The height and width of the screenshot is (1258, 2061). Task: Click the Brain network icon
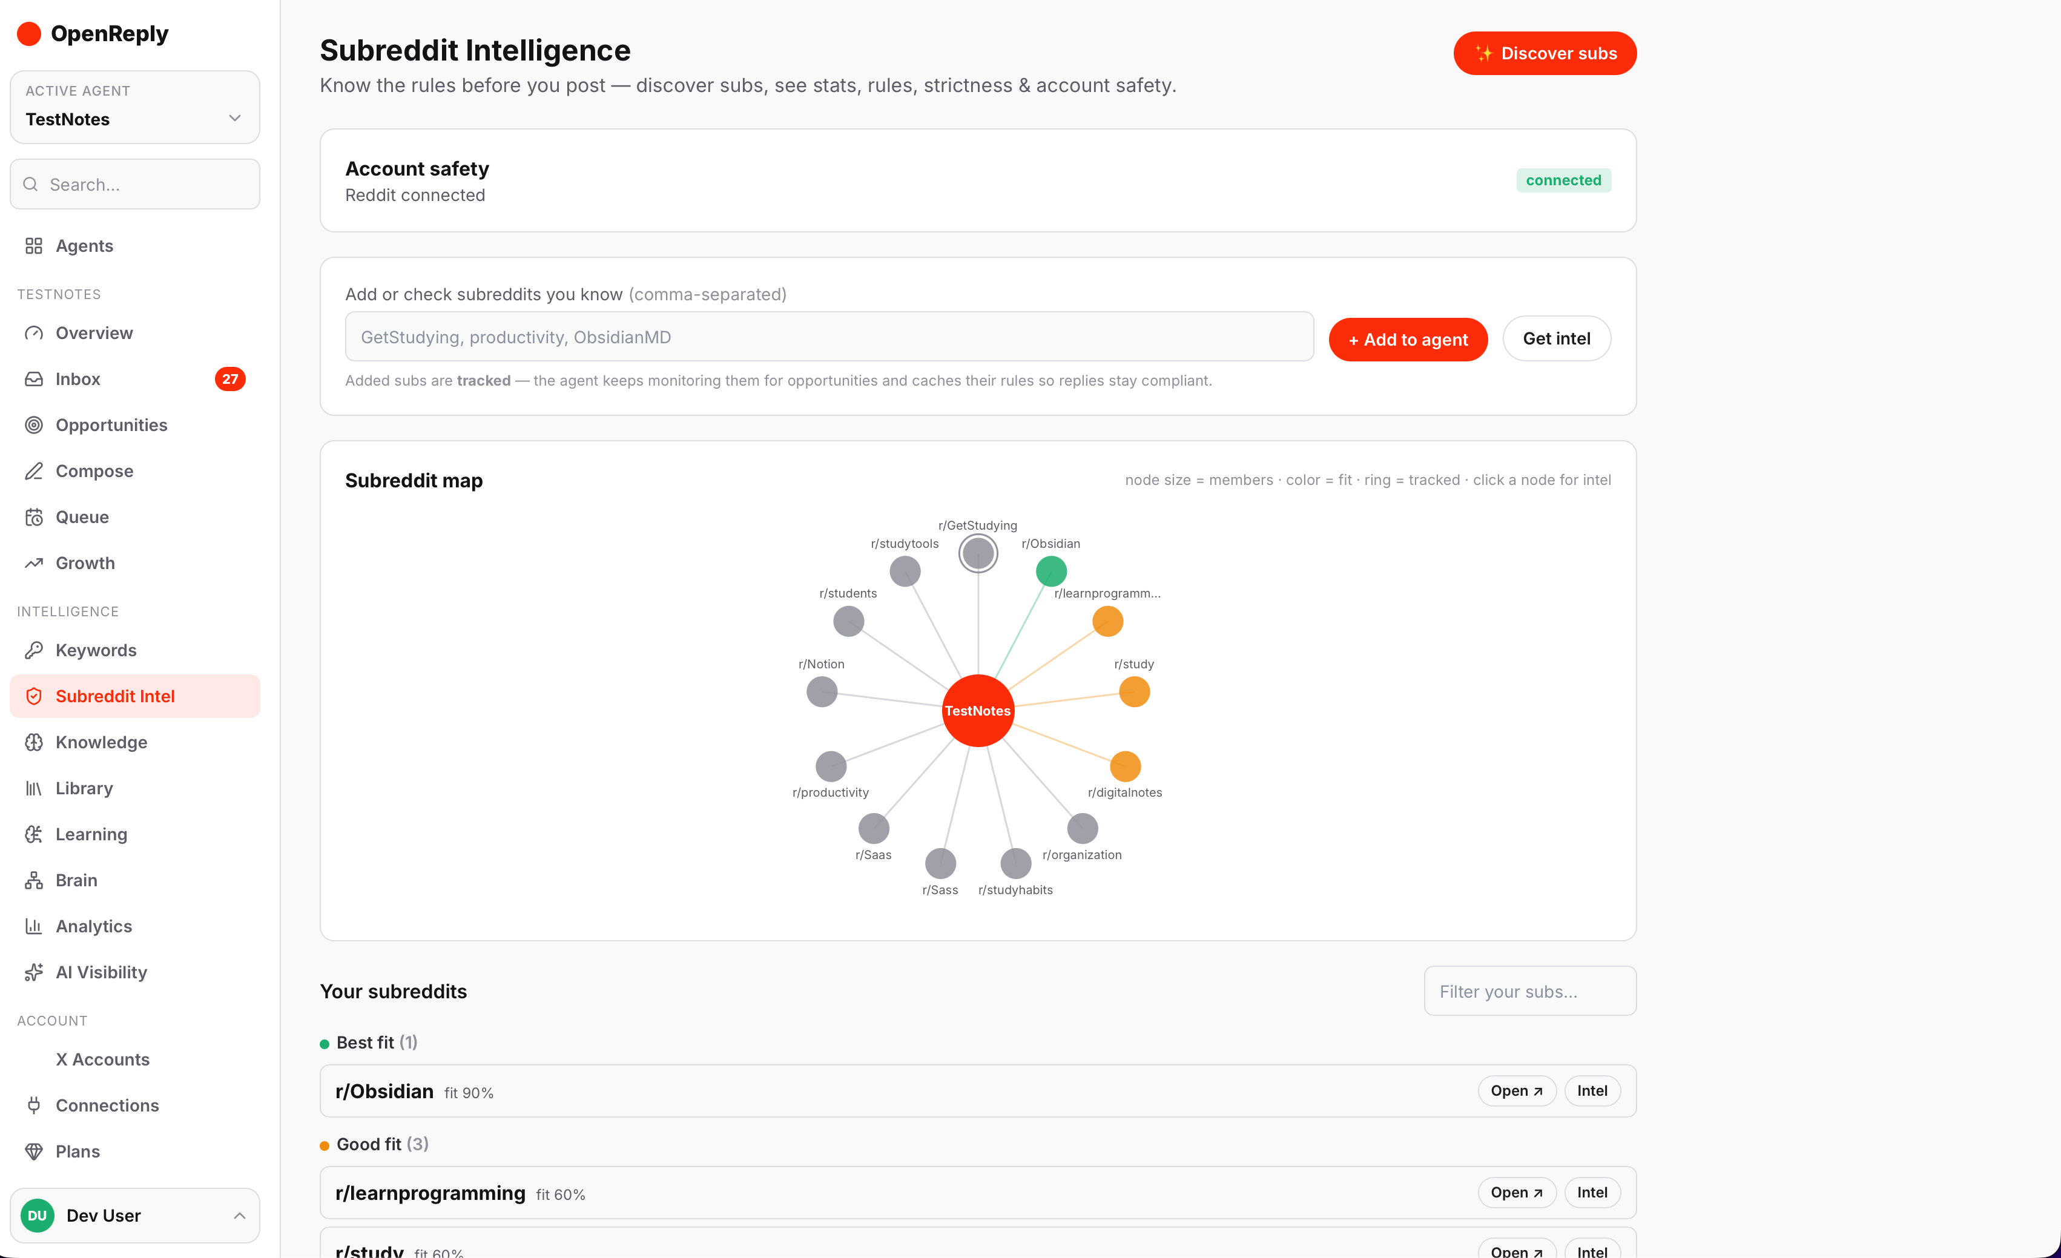point(33,880)
